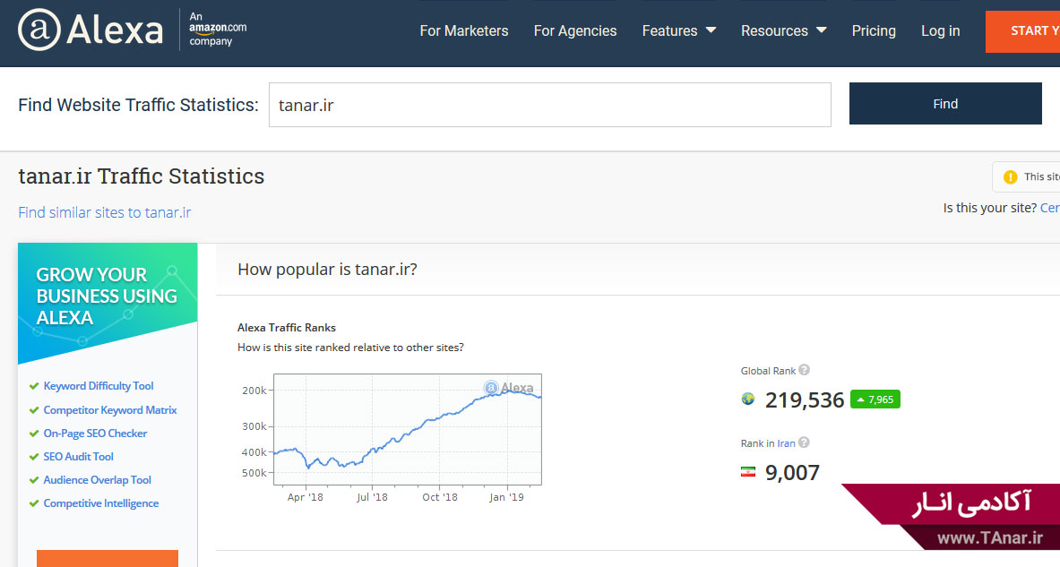Viewport: 1060px width, 567px height.
Task: Go to the Pricing page
Action: point(874,30)
